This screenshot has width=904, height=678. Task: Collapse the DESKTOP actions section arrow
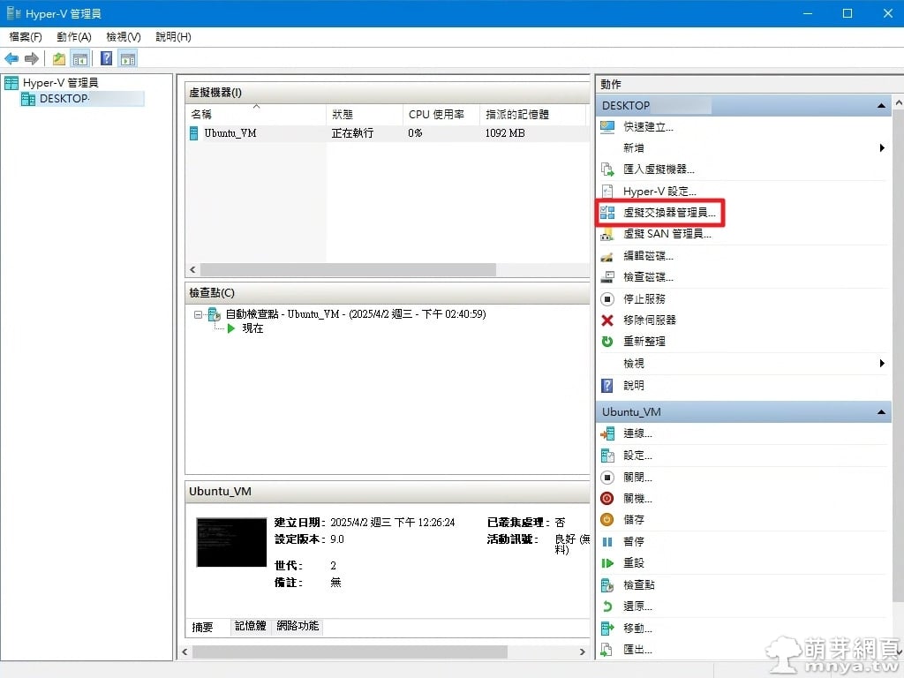pyautogui.click(x=881, y=106)
